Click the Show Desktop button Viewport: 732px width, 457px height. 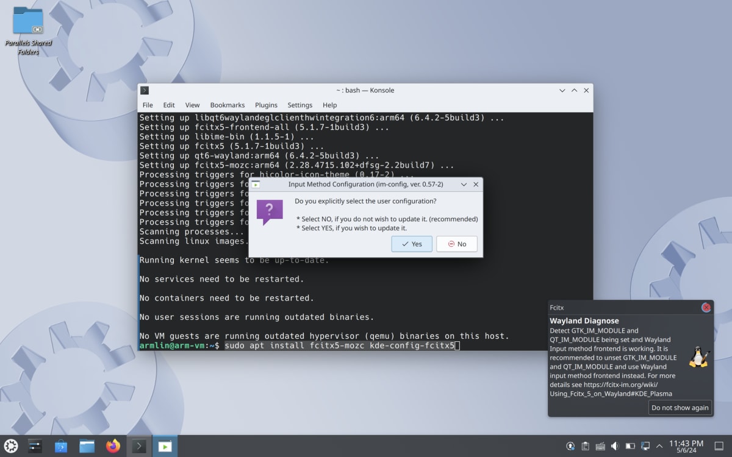point(719,447)
